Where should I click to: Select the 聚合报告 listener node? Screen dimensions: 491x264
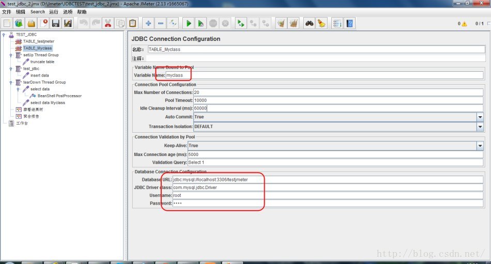click(31, 116)
